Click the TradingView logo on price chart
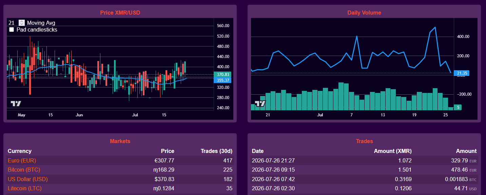 point(16,104)
